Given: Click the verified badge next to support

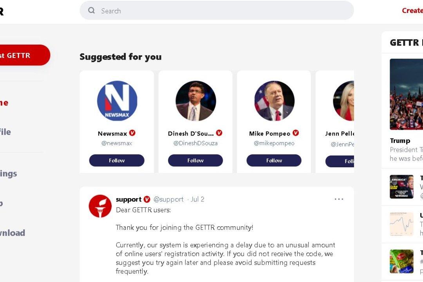Looking at the screenshot, I should pyautogui.click(x=147, y=199).
